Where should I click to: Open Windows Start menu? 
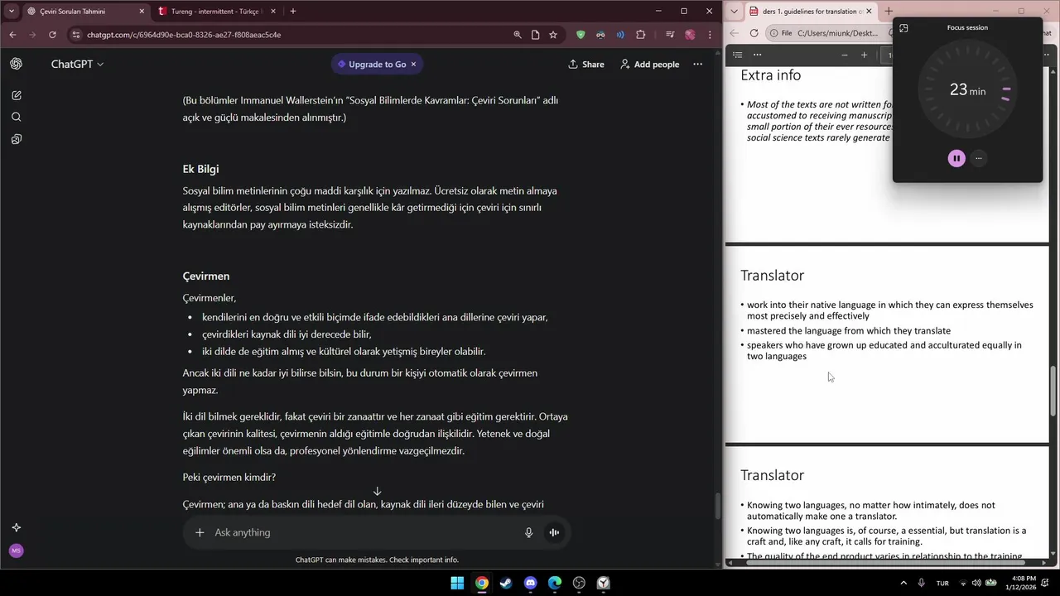pyautogui.click(x=457, y=583)
